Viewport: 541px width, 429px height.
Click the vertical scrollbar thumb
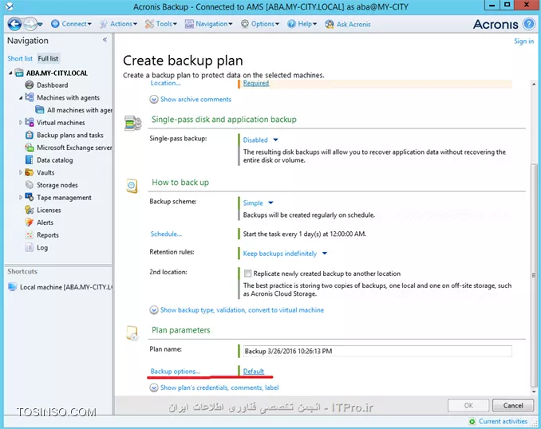(x=534, y=275)
